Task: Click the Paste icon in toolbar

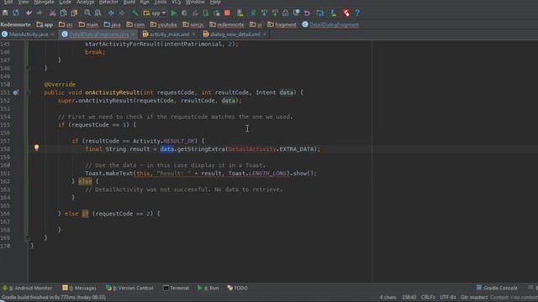Action: tap(74, 13)
